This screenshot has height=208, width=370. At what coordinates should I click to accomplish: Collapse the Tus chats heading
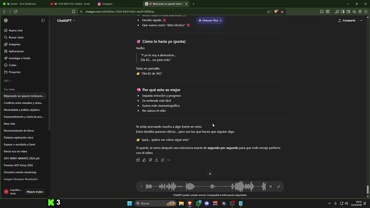(9, 89)
